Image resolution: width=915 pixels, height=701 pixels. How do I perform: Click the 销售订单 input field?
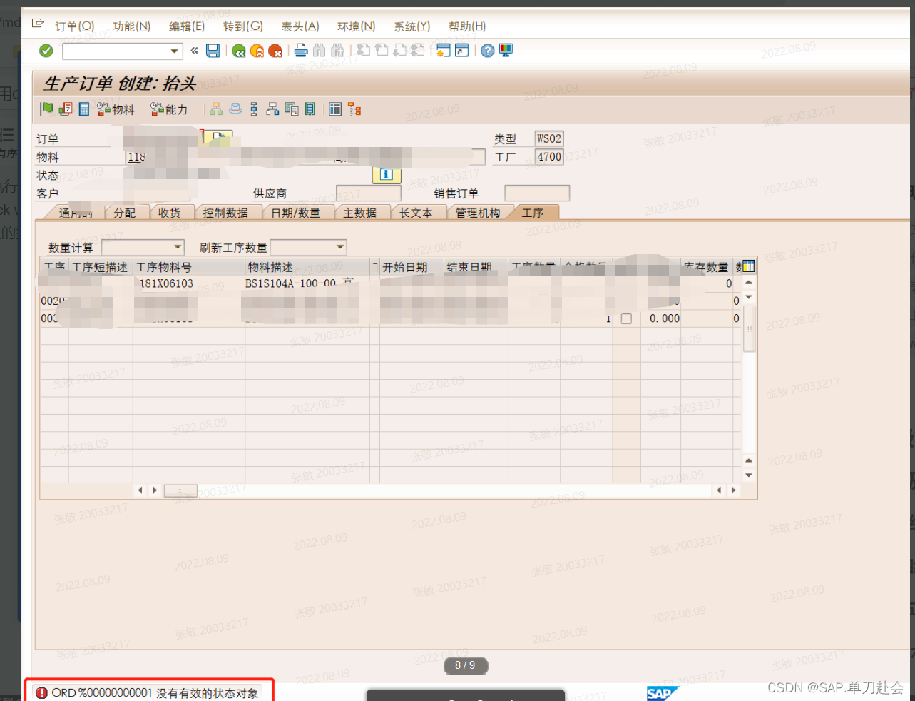(x=537, y=193)
